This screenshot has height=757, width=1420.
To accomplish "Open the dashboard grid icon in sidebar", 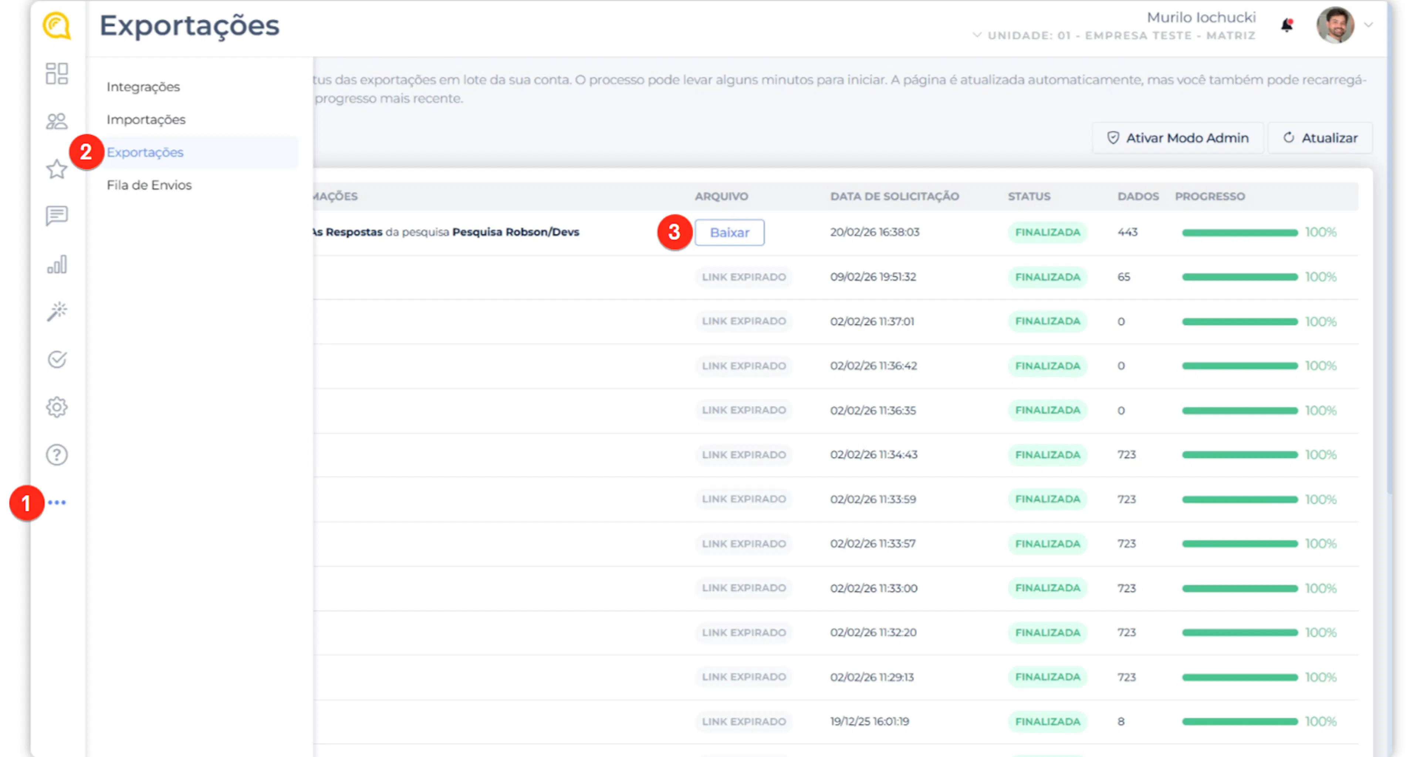I will (x=57, y=73).
